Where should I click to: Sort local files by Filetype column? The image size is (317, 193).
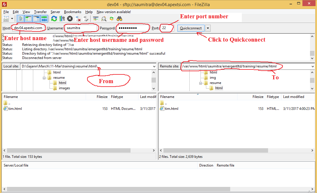click(124, 97)
